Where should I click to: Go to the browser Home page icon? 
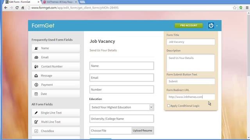coord(23,8)
